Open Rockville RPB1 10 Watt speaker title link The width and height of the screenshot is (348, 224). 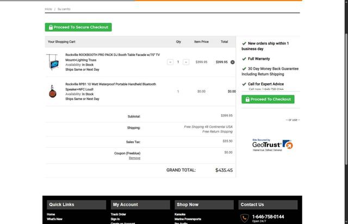coord(110,86)
